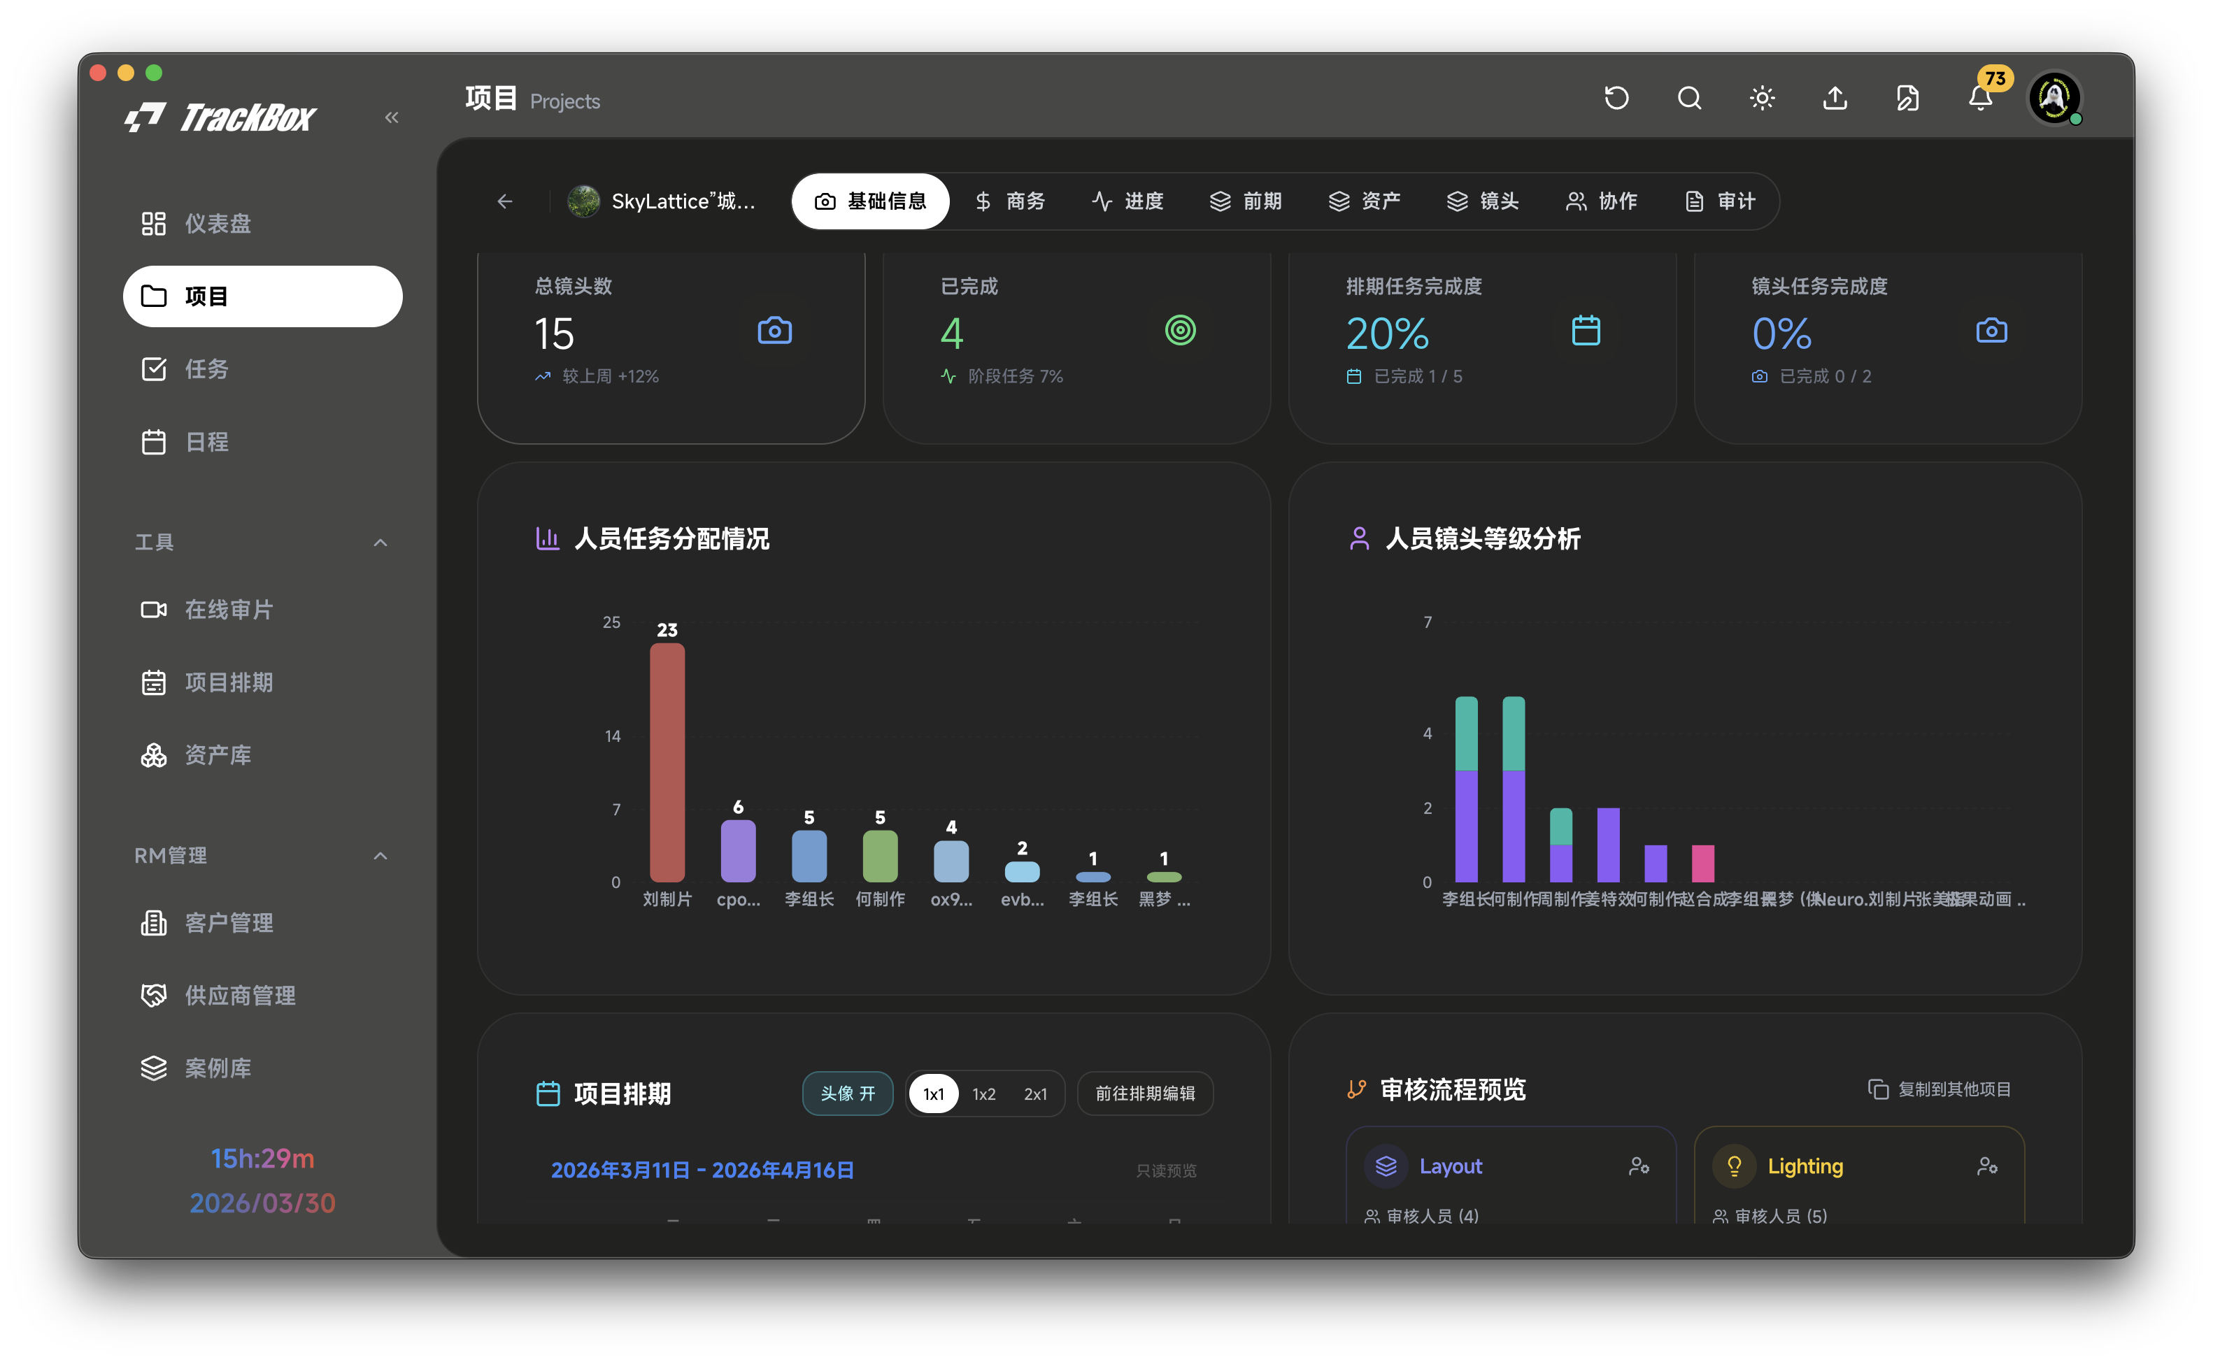2213x1362 pixels.
Task: Click the red 刘制片 bar of 23
Action: coord(667,762)
